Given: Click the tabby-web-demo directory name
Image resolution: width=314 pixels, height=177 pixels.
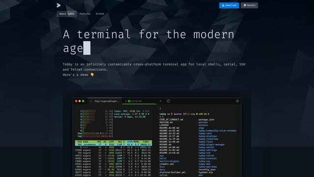Looking at the screenshot, I should pos(208,167).
